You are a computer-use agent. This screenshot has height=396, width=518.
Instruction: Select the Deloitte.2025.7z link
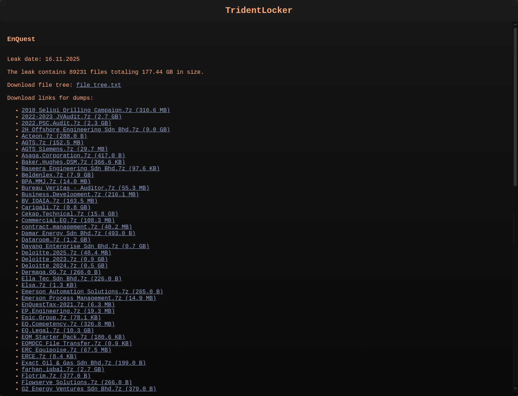click(x=67, y=253)
